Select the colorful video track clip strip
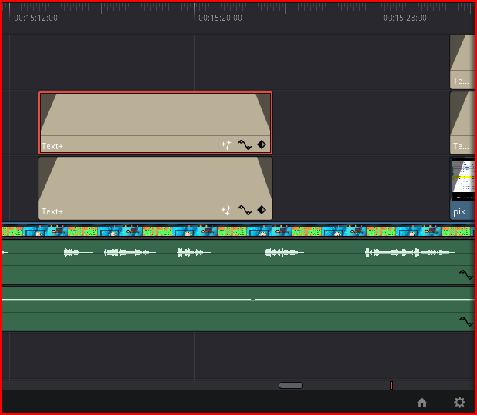The image size is (477, 415). tap(231, 231)
